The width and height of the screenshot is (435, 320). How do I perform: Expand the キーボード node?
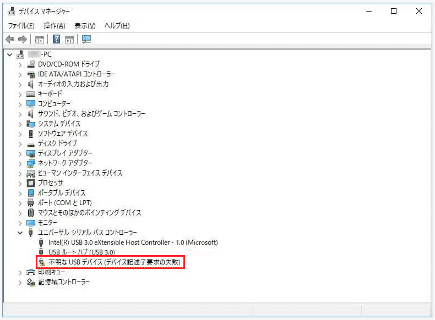pos(20,95)
